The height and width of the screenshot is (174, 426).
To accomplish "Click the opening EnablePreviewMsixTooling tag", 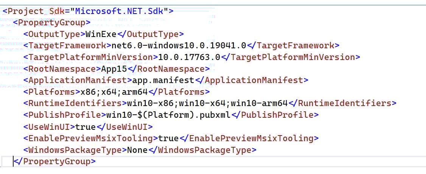I will 91,138.
